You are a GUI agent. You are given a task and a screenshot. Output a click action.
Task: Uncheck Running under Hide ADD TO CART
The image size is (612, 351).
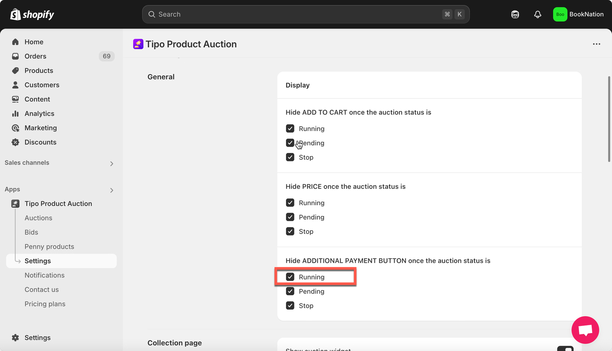(x=290, y=129)
